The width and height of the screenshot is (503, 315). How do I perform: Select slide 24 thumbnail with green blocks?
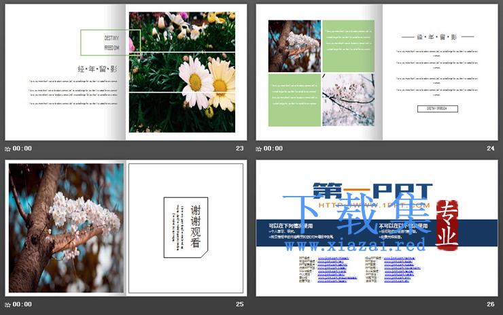click(377, 72)
